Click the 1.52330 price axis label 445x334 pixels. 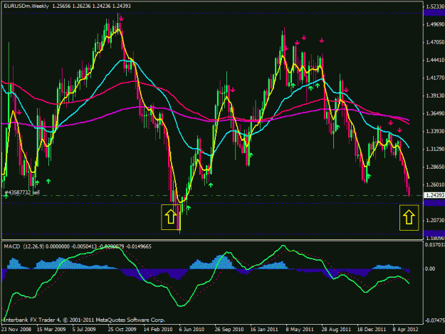point(435,7)
